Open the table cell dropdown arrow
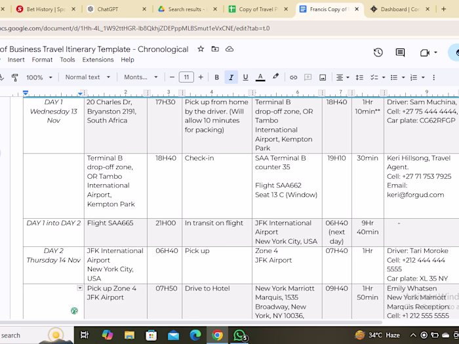The height and width of the screenshot is (344, 459). [x=79, y=288]
